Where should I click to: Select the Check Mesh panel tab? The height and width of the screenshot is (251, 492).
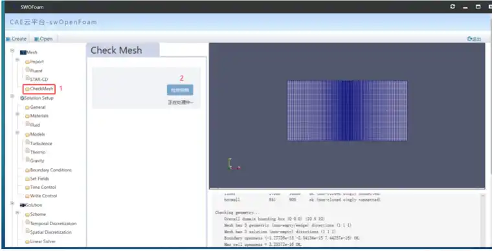click(x=123, y=50)
